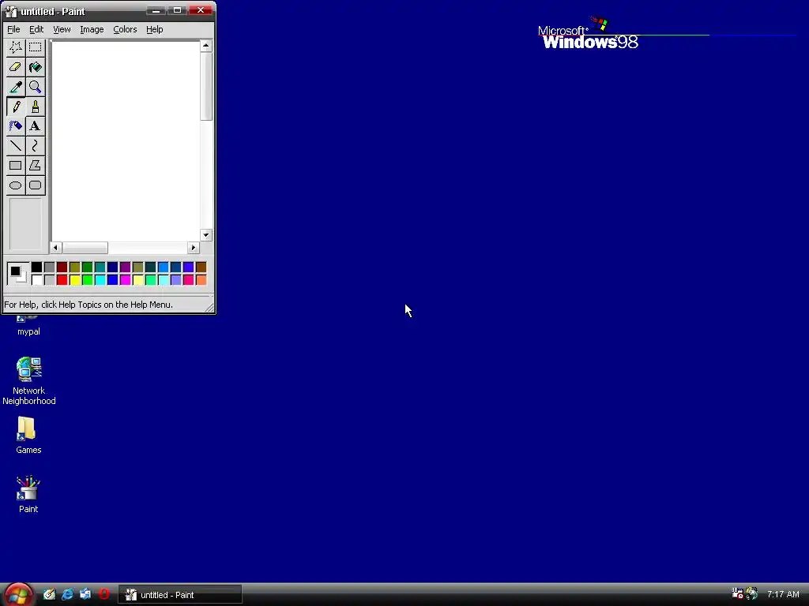809x606 pixels.
Task: Switch to untitled - Paint taskbar button
Action: pyautogui.click(x=180, y=595)
